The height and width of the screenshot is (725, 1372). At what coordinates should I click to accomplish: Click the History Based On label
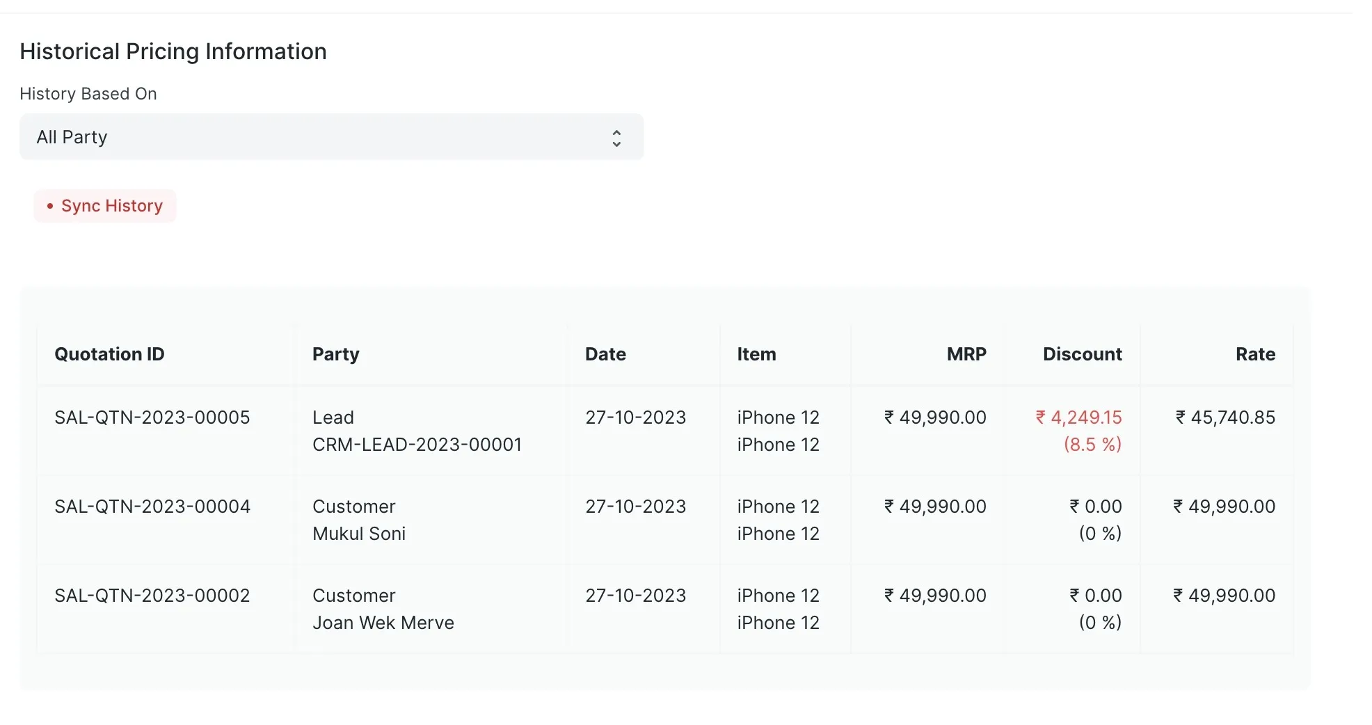pos(88,94)
